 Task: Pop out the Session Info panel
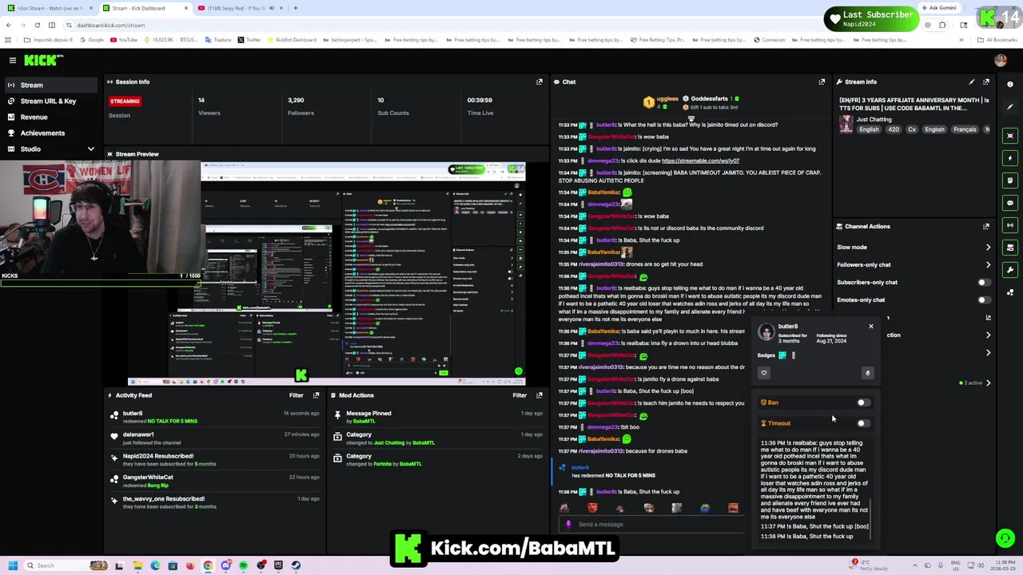coord(539,81)
